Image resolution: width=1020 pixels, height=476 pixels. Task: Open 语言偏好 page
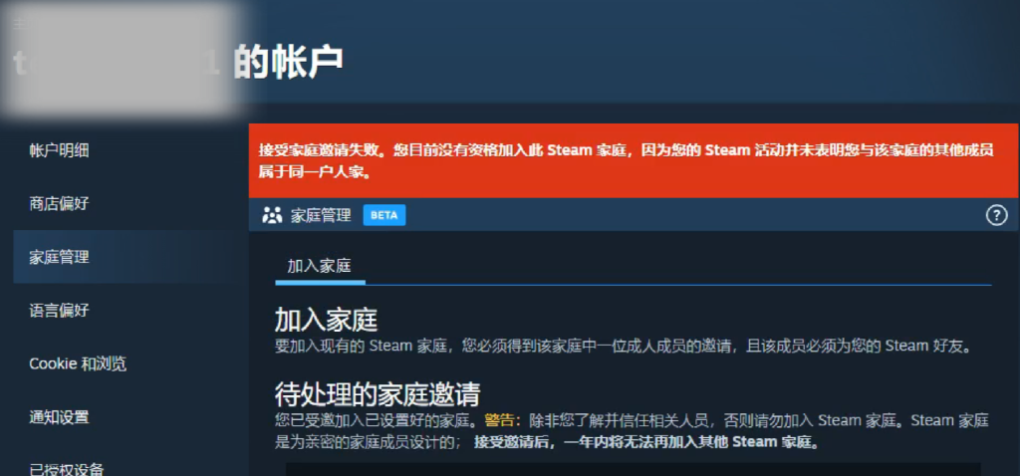[x=59, y=310]
